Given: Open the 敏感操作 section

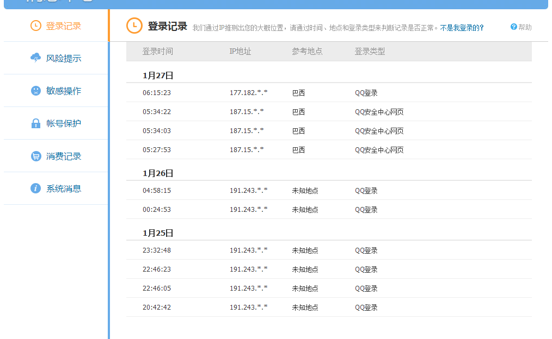Looking at the screenshot, I should tap(56, 91).
